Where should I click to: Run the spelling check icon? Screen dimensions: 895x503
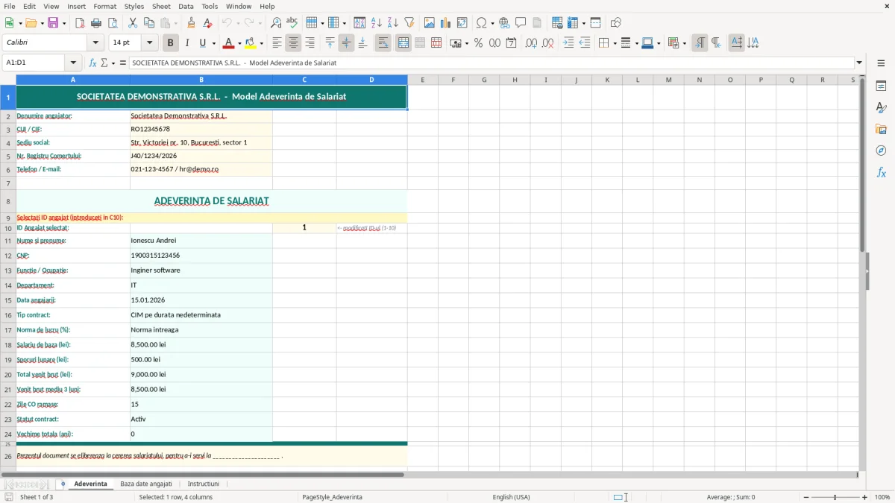(292, 23)
